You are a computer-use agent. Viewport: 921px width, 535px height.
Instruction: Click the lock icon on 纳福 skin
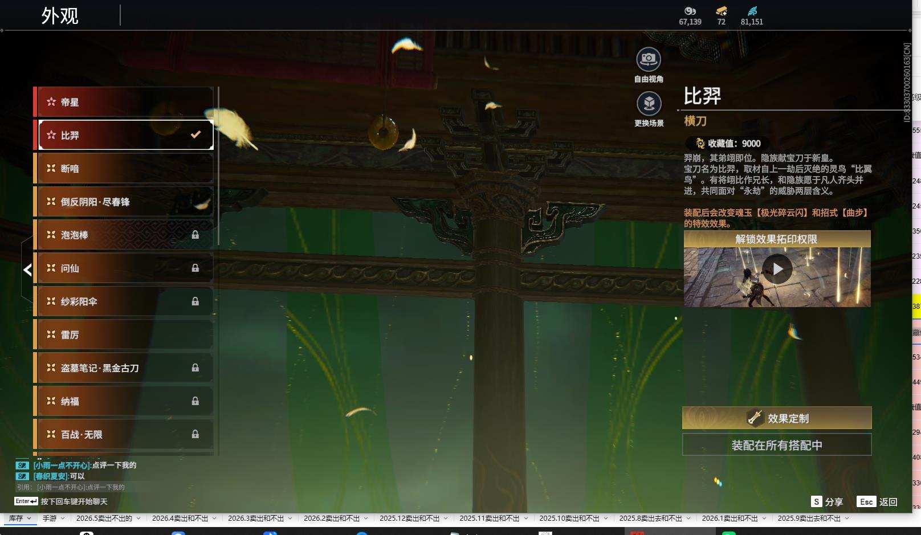pyautogui.click(x=195, y=401)
